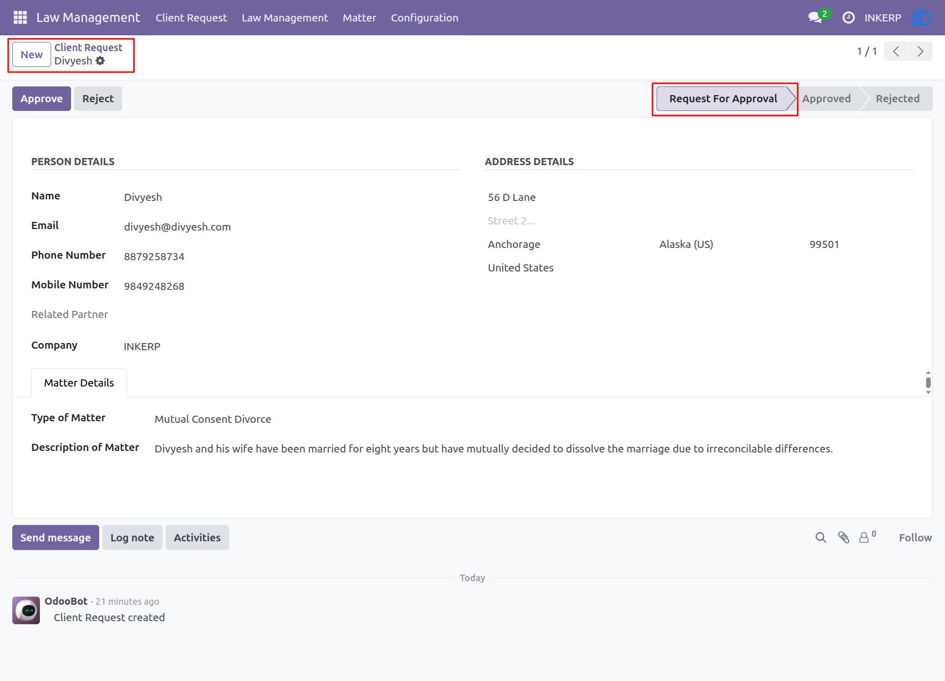This screenshot has width=945, height=681.
Task: Open the Law Management top menu item
Action: click(285, 17)
